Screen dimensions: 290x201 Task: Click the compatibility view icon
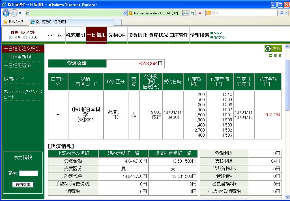[185, 13]
